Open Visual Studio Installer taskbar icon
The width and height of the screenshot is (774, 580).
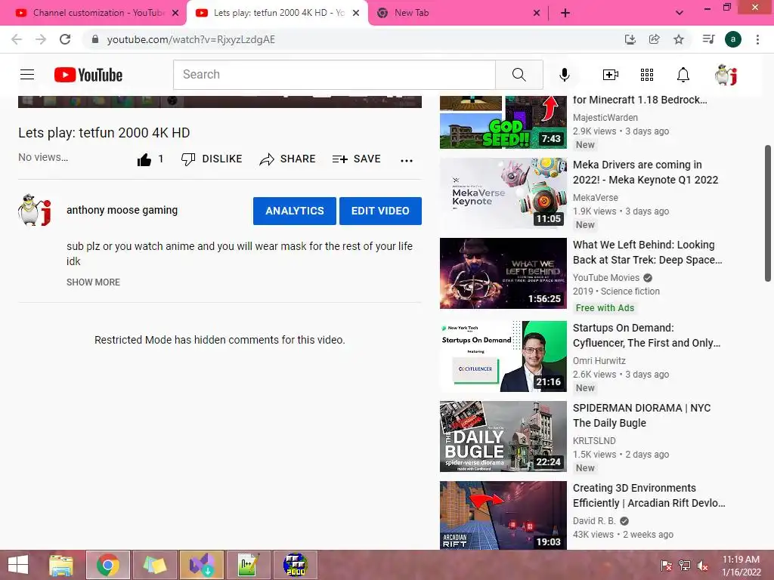pyautogui.click(x=202, y=565)
